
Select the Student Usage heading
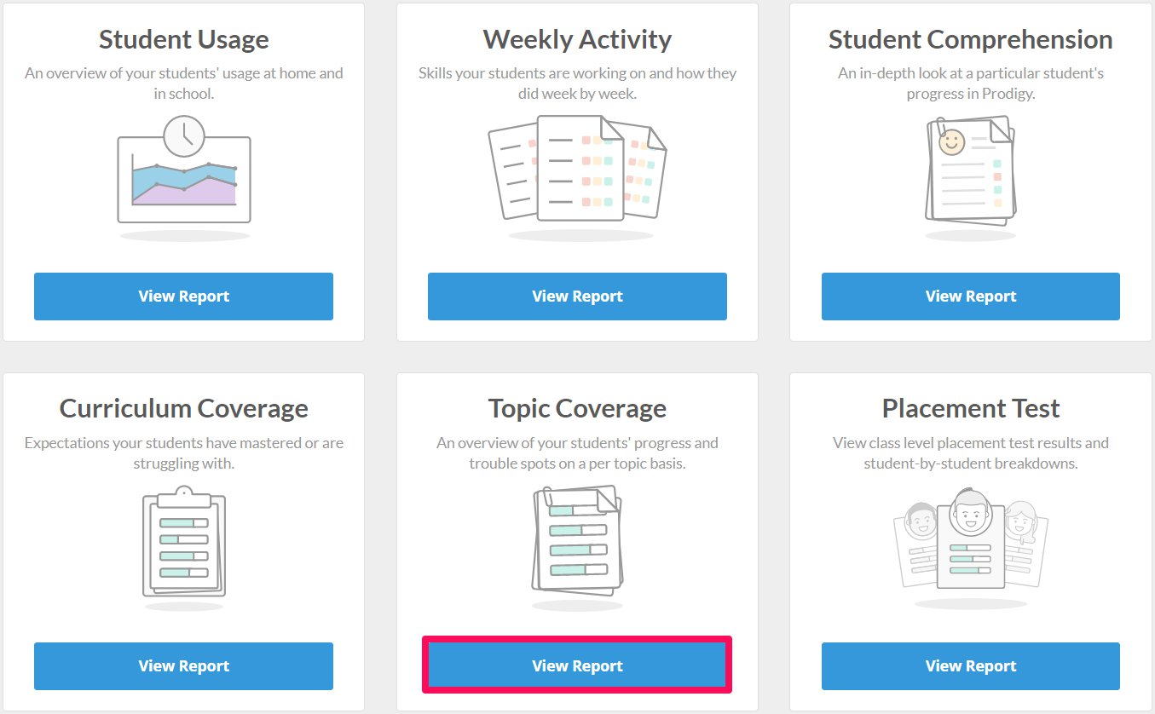pyautogui.click(x=184, y=39)
